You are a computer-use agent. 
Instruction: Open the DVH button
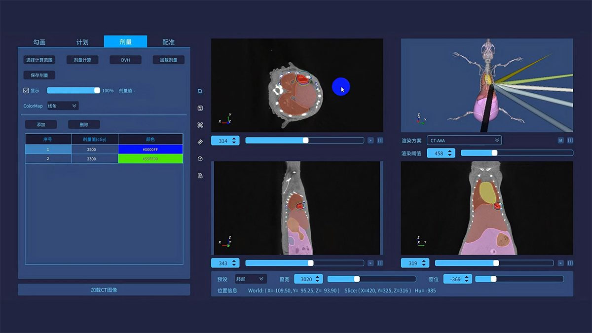[125, 60]
